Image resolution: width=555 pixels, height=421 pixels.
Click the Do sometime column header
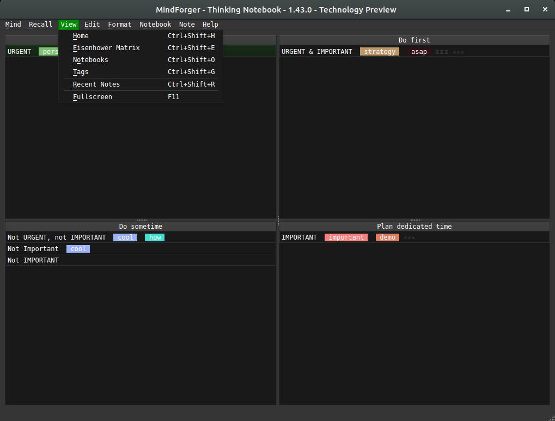(x=141, y=226)
